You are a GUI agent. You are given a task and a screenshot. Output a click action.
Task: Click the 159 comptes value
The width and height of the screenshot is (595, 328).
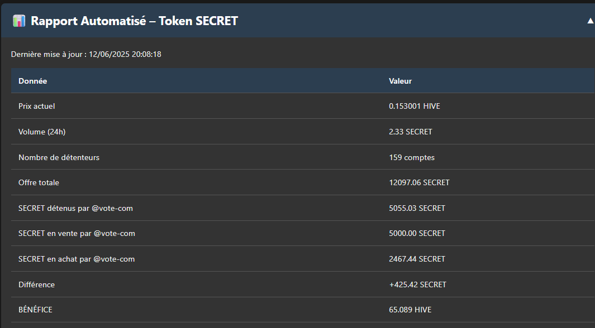pos(412,157)
